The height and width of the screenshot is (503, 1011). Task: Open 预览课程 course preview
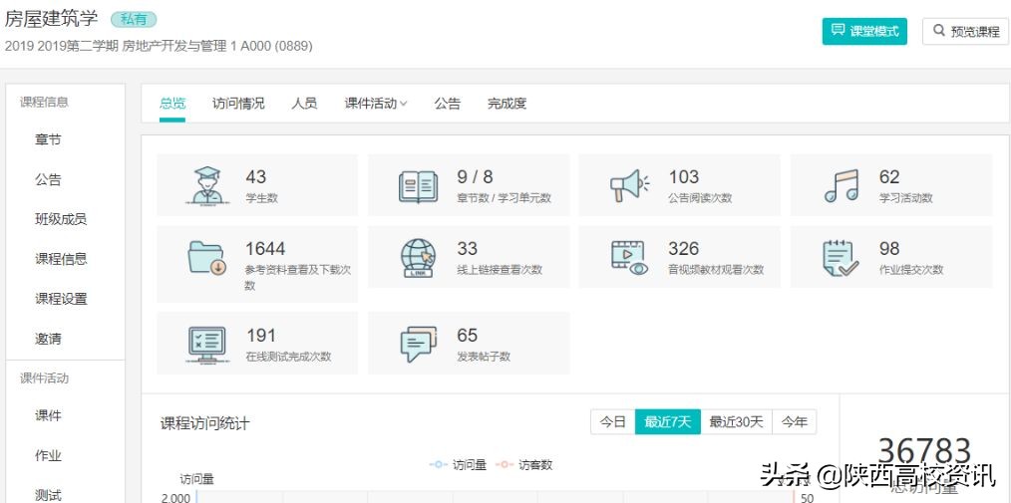(x=965, y=31)
